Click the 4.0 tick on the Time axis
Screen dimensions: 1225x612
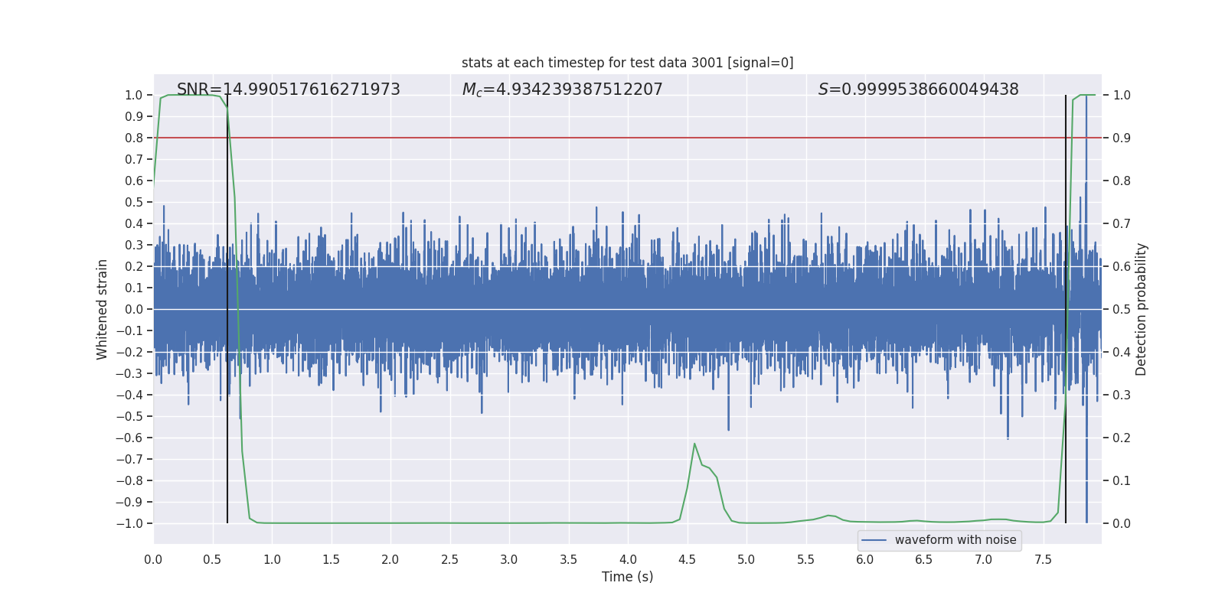[x=628, y=559]
